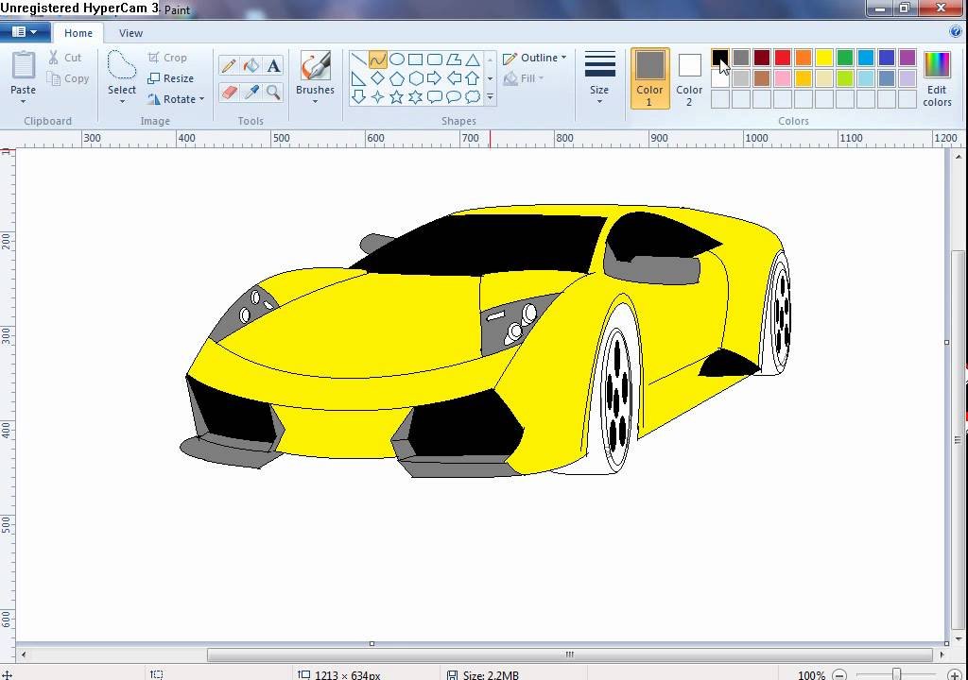Select the Color picker eyedropper tool

click(x=251, y=93)
